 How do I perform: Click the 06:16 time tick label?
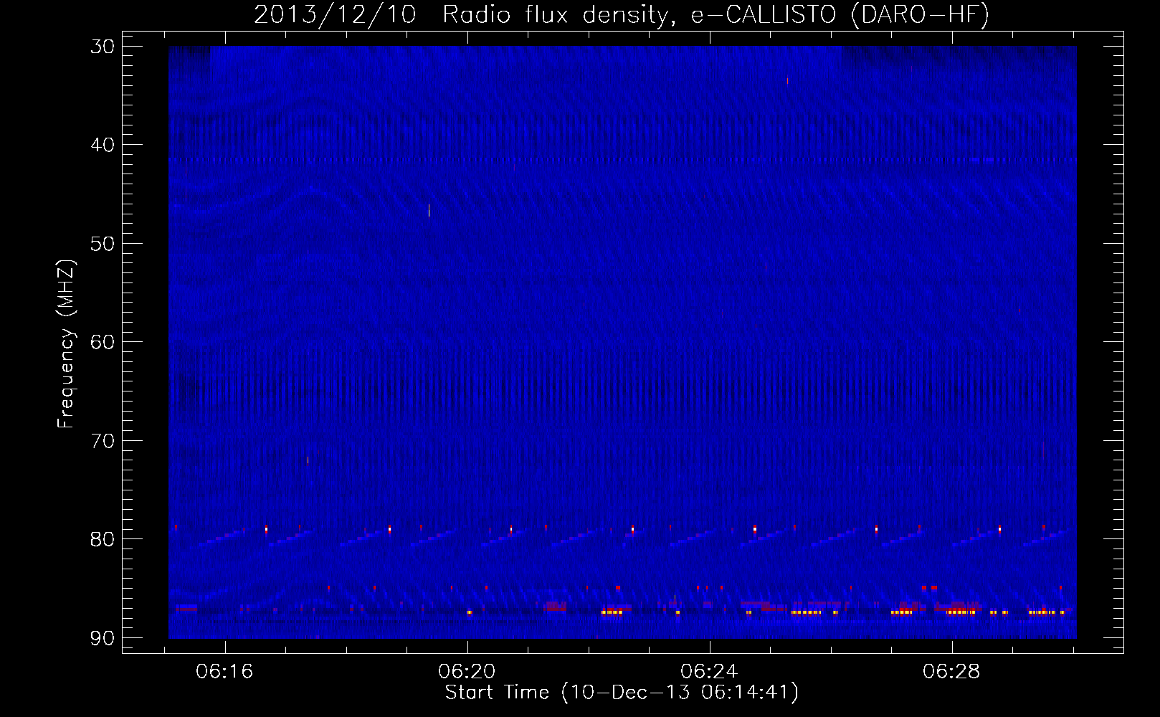pyautogui.click(x=225, y=672)
